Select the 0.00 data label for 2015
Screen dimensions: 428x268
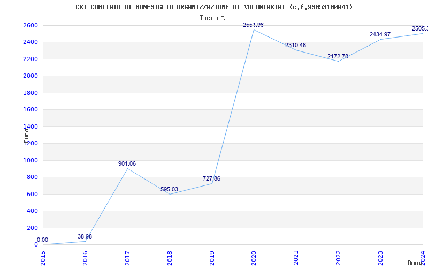click(42, 240)
